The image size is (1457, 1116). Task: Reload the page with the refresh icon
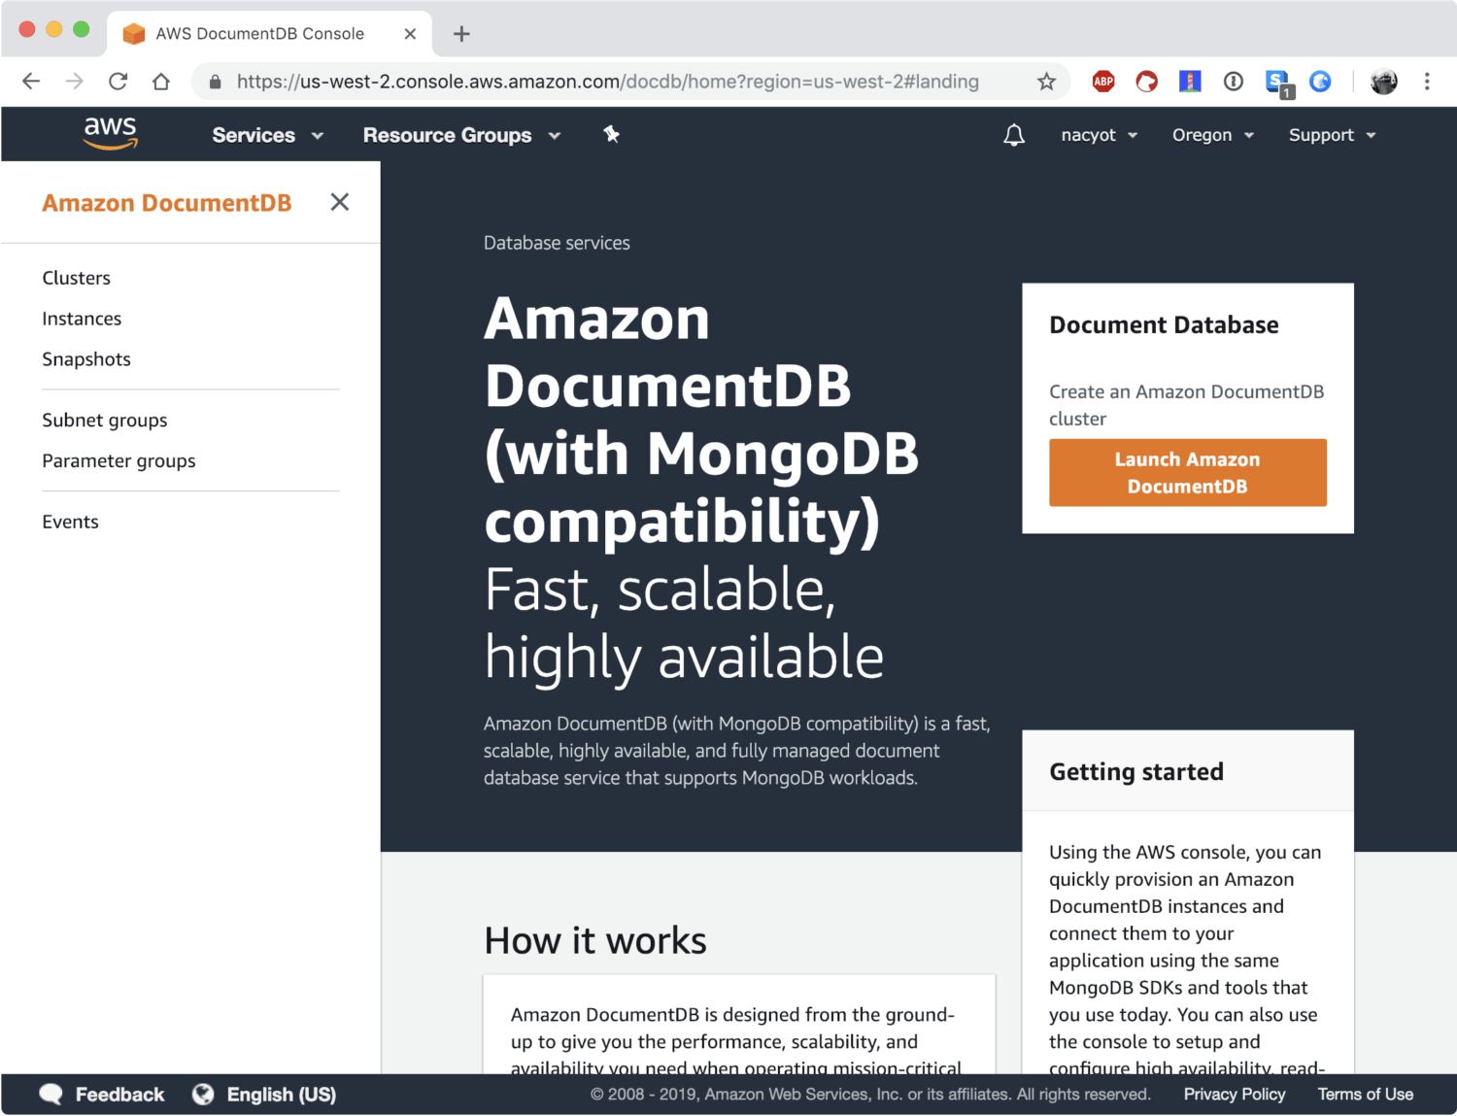(x=118, y=82)
